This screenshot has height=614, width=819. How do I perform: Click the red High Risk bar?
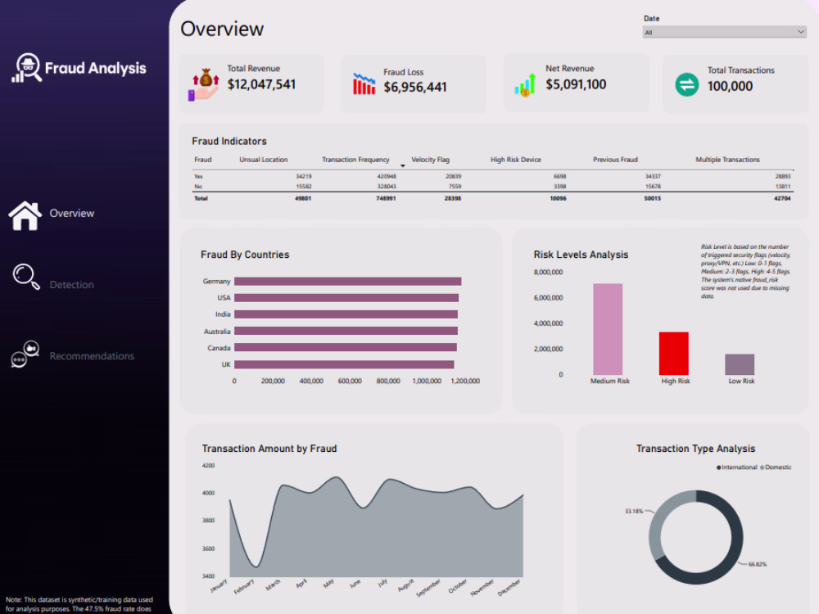674,354
